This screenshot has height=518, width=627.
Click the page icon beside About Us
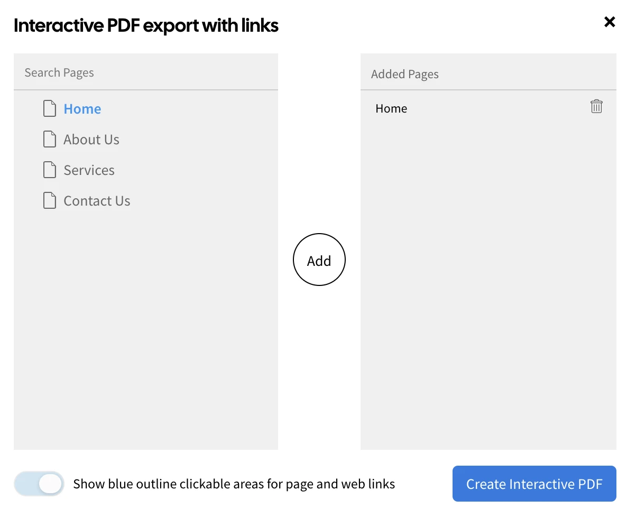50,138
